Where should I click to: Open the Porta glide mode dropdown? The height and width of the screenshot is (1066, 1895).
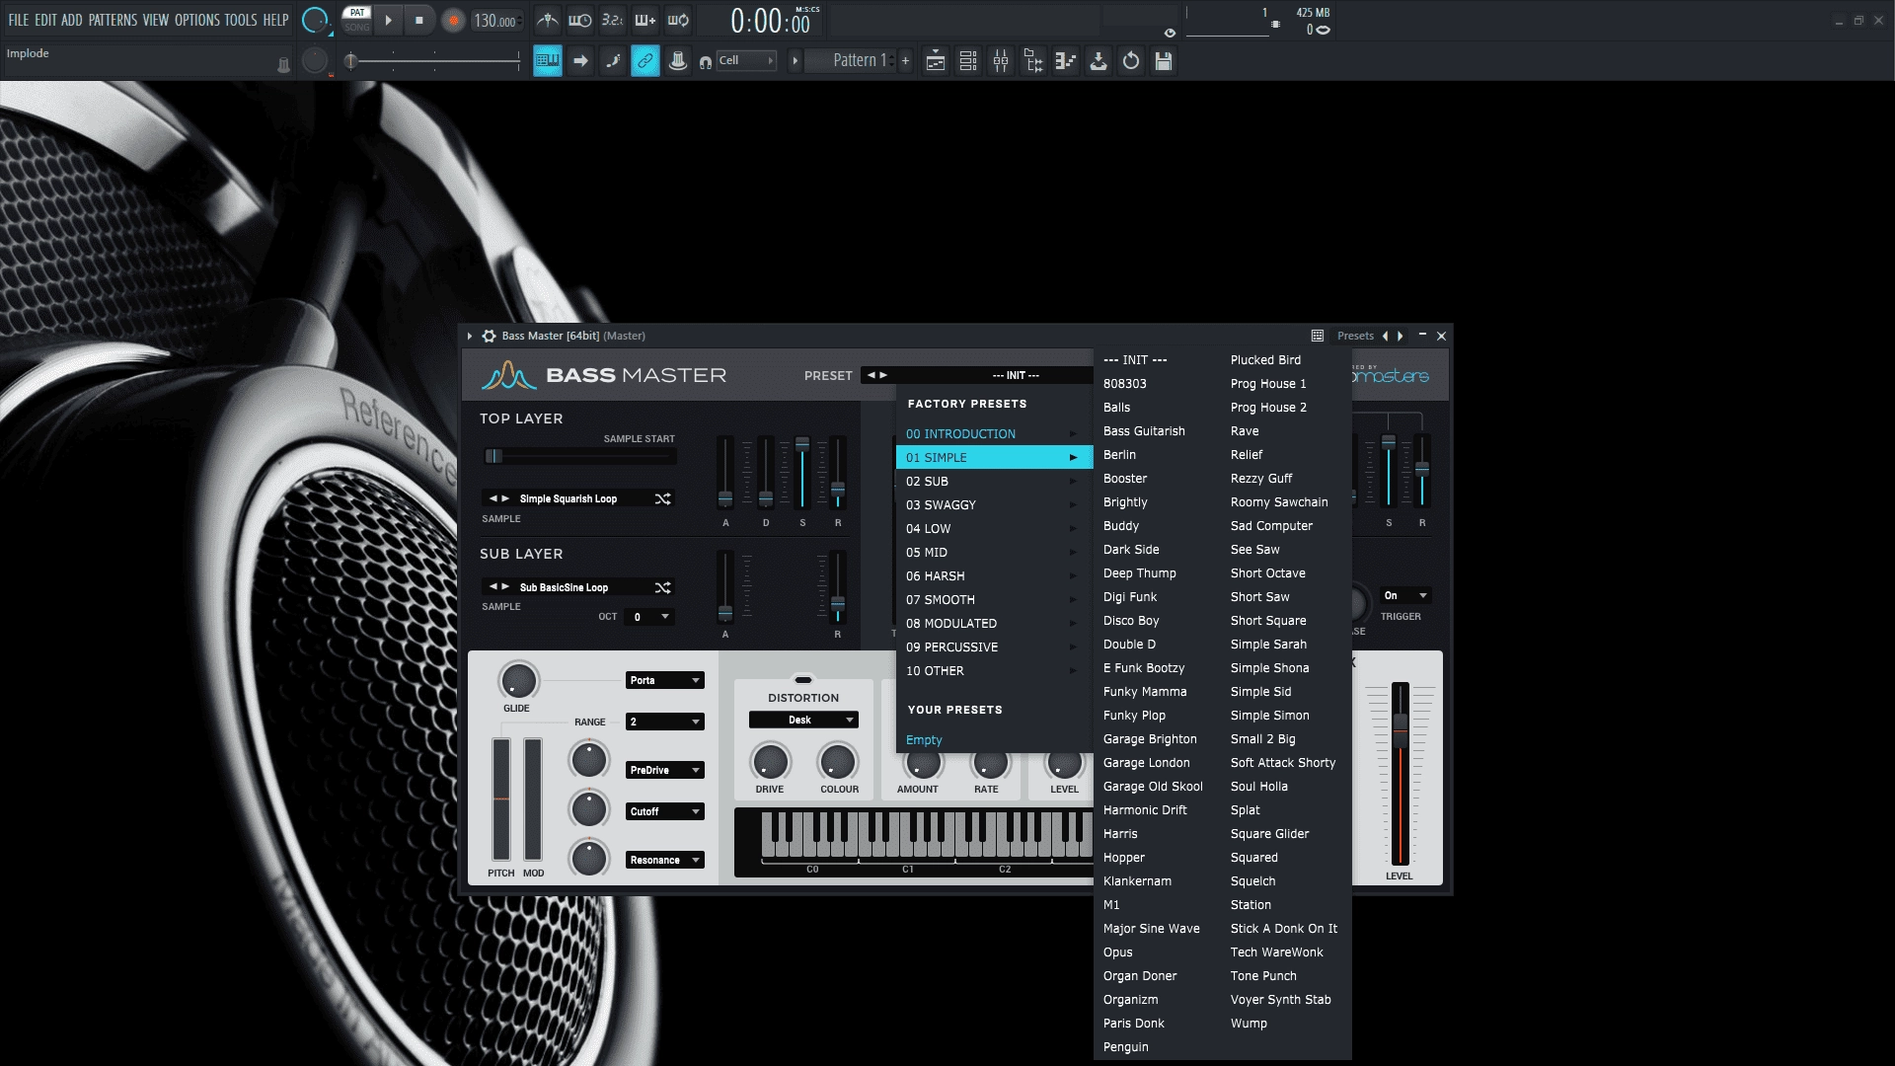tap(664, 681)
